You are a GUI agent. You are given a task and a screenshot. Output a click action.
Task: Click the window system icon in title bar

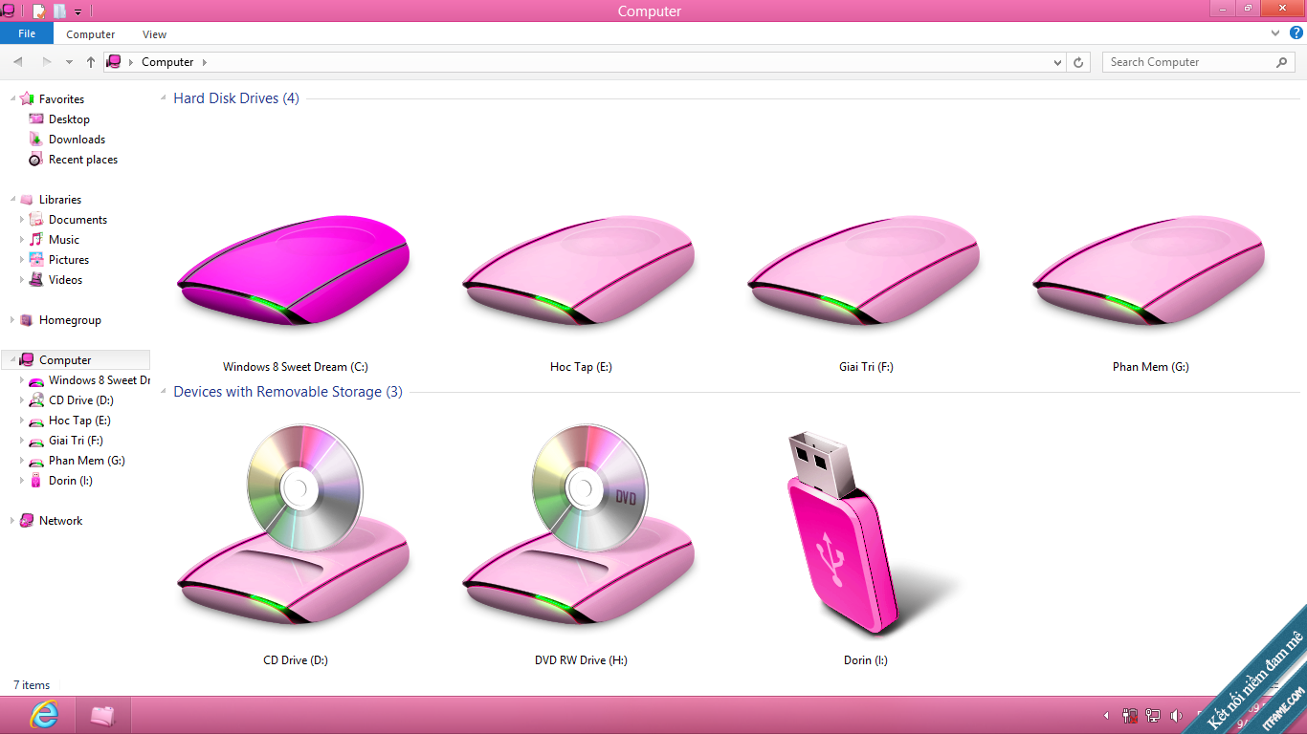coord(8,11)
